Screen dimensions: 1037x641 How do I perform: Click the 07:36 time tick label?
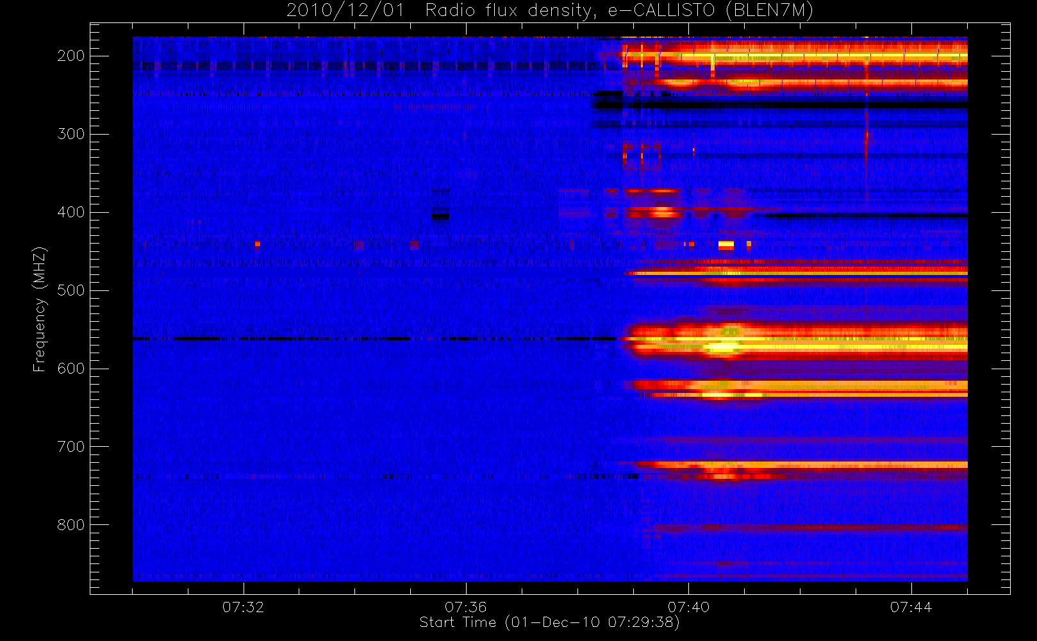tap(466, 607)
